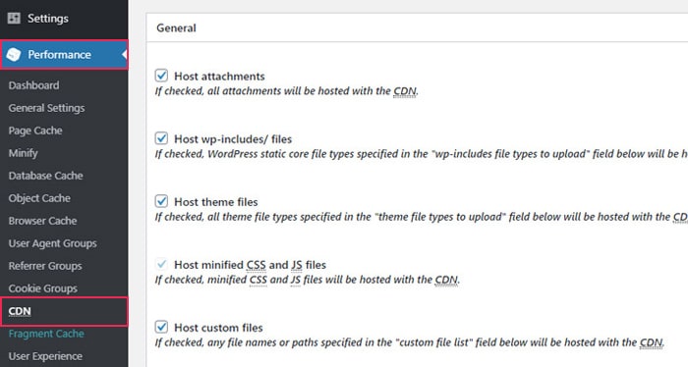Select the Minify submenu item
Viewport: 688px width, 367px height.
tap(23, 153)
